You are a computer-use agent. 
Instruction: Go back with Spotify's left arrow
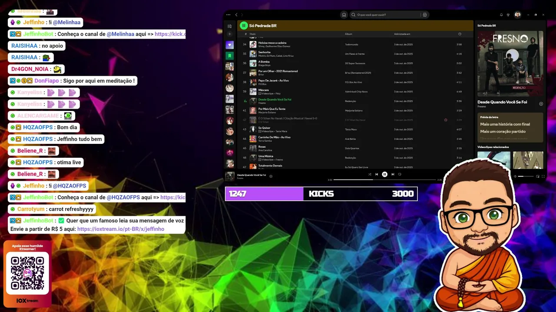[x=236, y=15]
